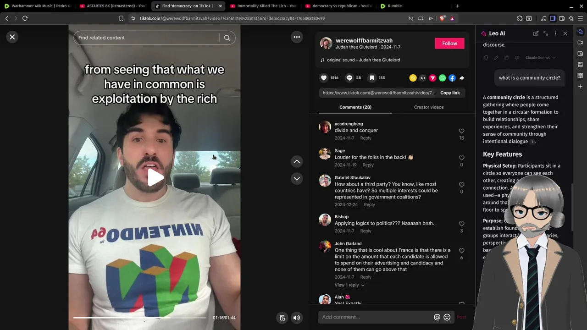Open the three-dot video options menu
587x330 pixels.
[297, 37]
